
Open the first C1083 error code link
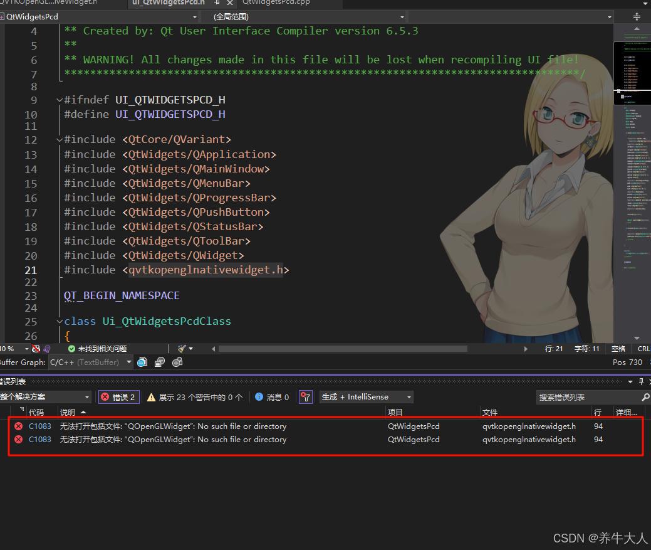point(40,426)
